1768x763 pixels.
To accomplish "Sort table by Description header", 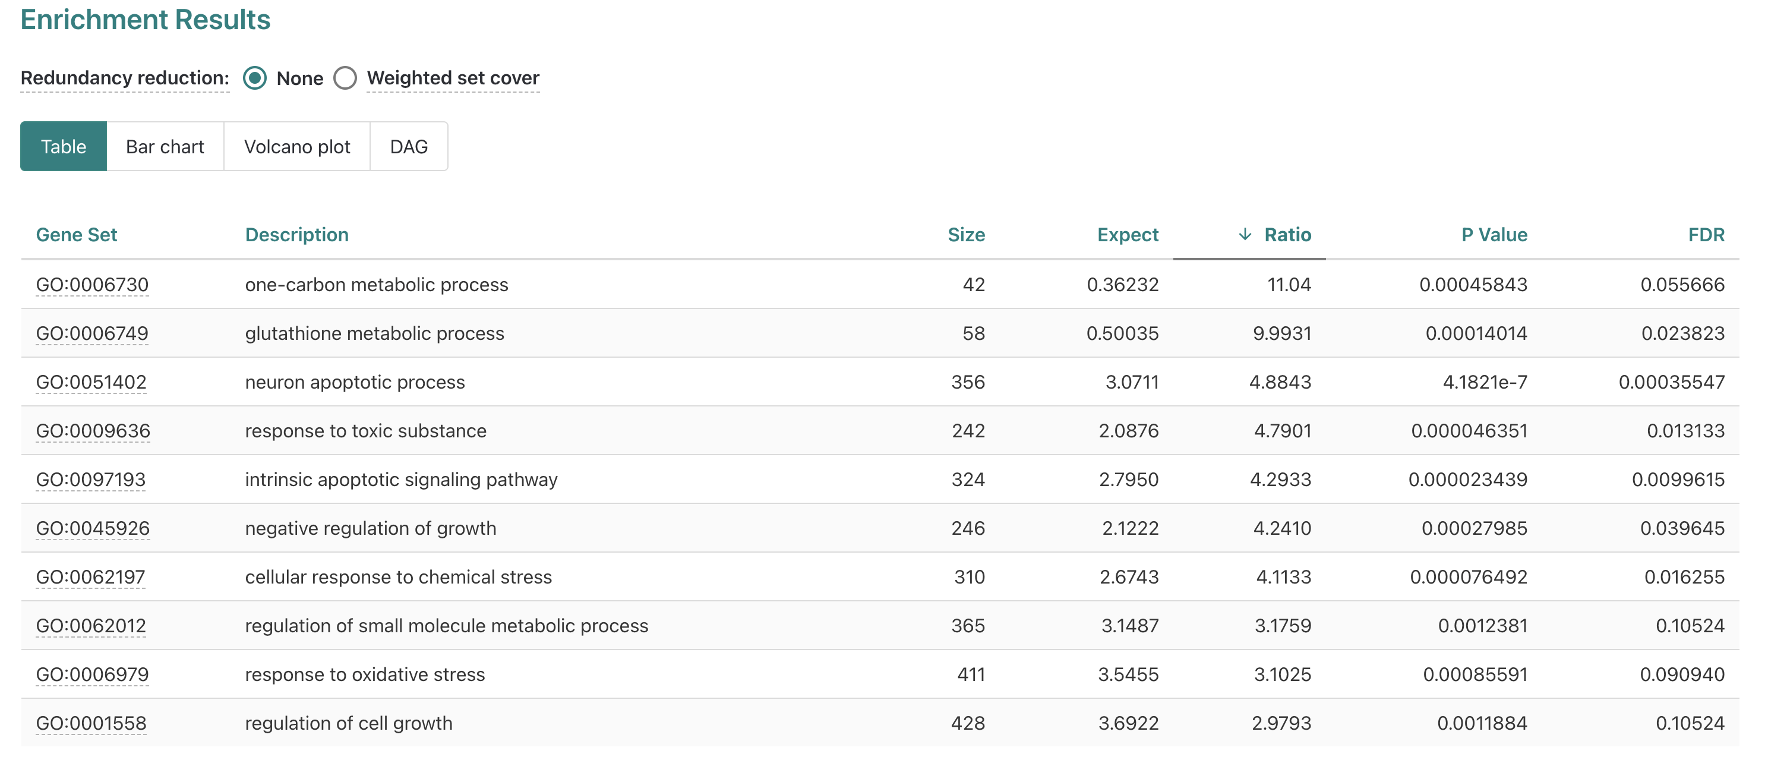I will coord(296,235).
